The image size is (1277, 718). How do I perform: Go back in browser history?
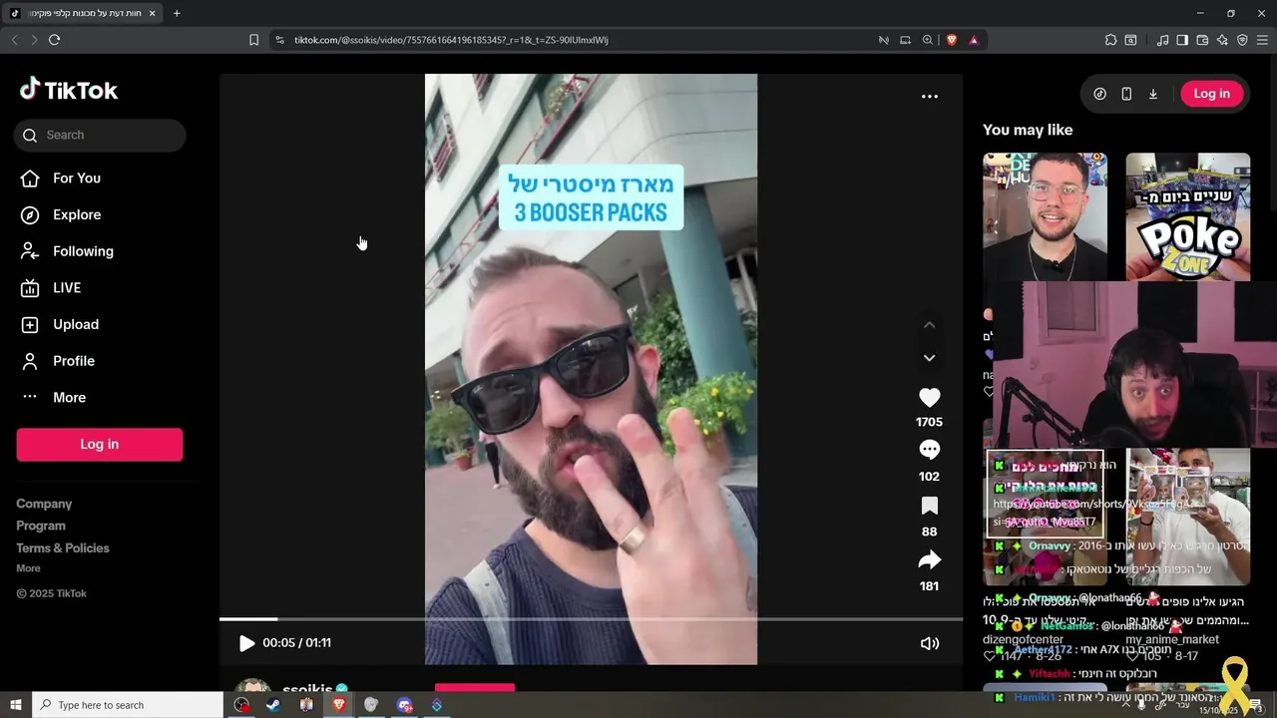(14, 40)
